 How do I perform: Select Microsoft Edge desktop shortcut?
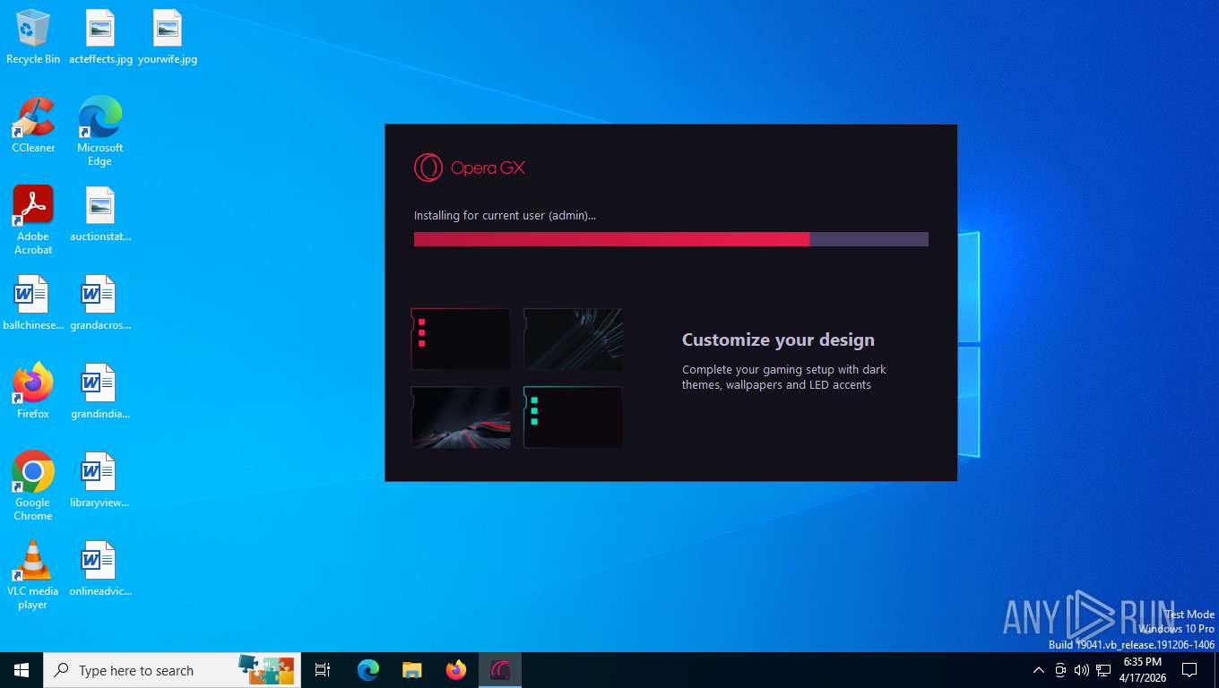(100, 132)
